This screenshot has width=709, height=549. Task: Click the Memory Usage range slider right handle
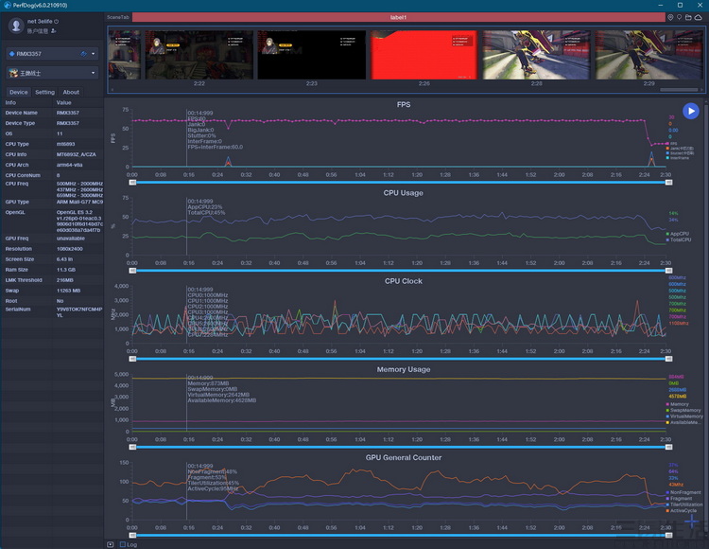coord(668,447)
